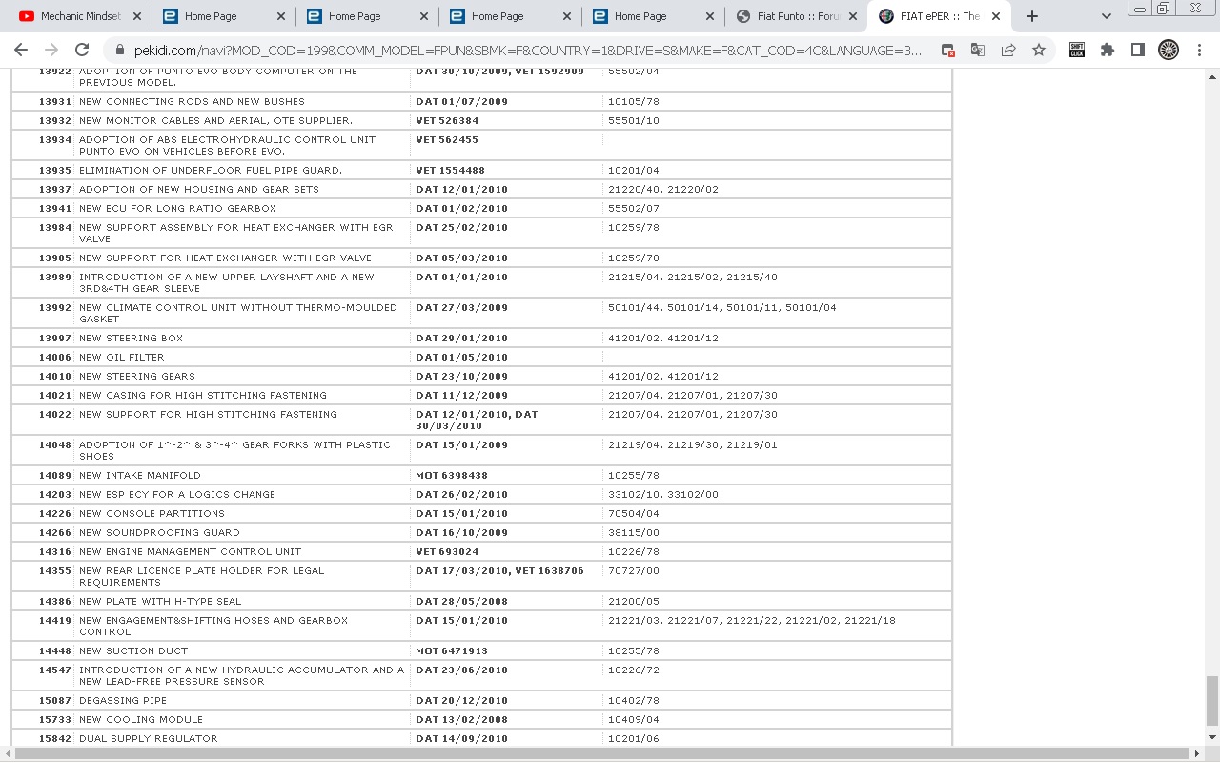
Task: Click the browser back arrow
Action: [21, 51]
